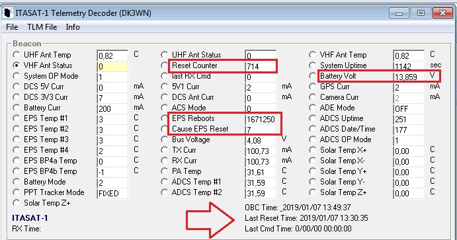Select the Battery Volt radio button
The image size is (457, 240).
click(x=312, y=76)
